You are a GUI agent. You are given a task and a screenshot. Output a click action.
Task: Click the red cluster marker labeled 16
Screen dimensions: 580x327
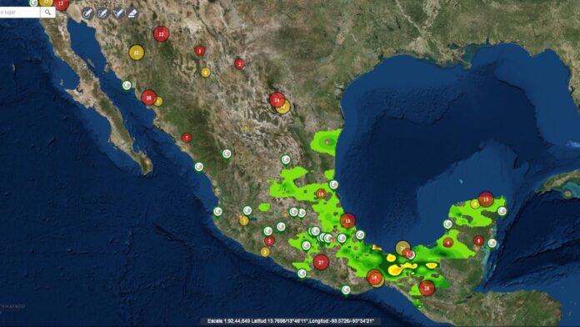[x=375, y=278]
